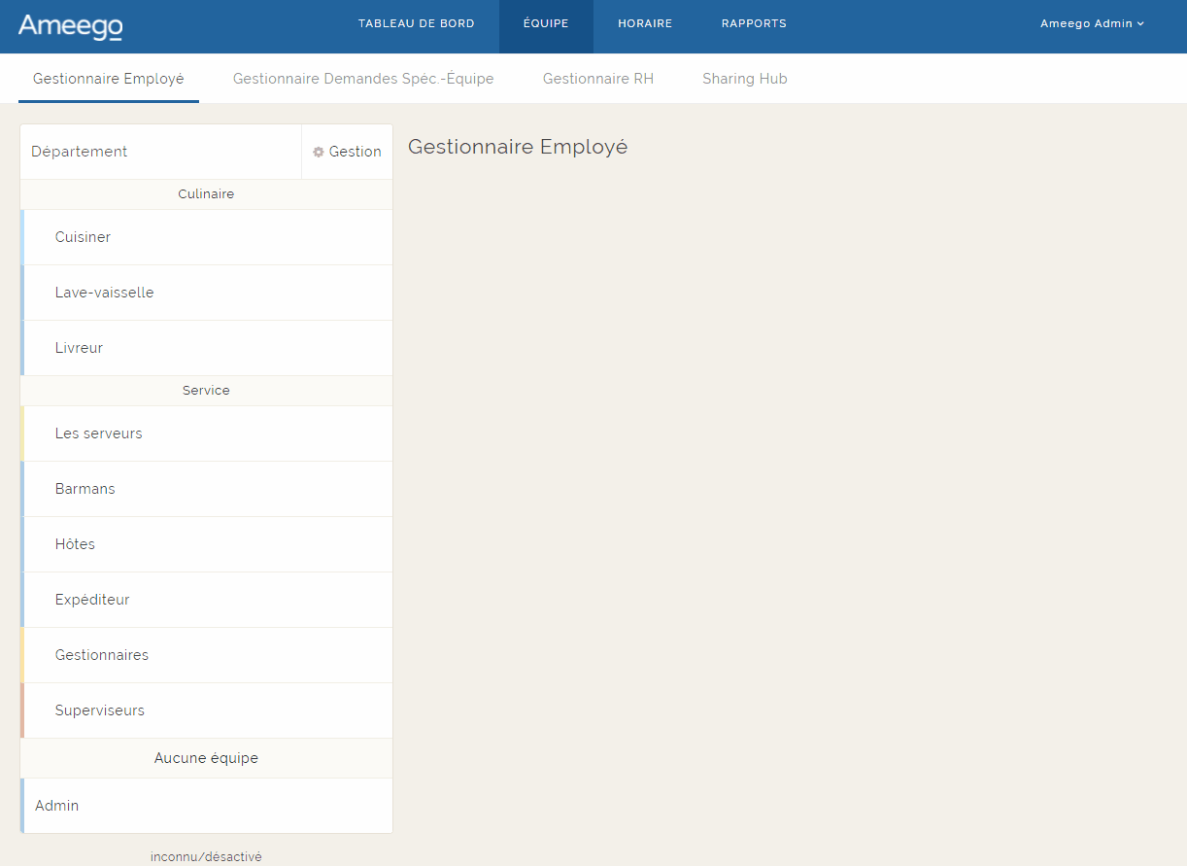
Task: Select the Équipe menu item
Action: pyautogui.click(x=546, y=24)
